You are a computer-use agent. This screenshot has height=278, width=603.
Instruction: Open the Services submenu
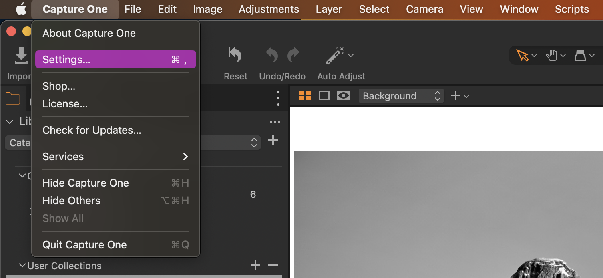click(x=115, y=157)
